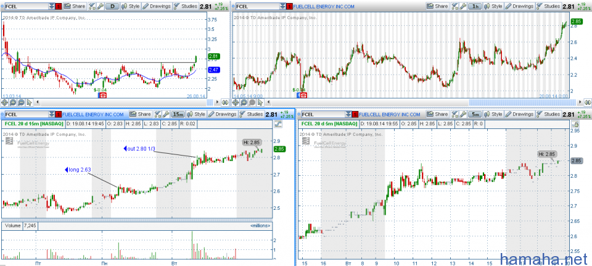Open the edit studies flask icon in the 1h chart
592x266 pixels.
[454, 6]
